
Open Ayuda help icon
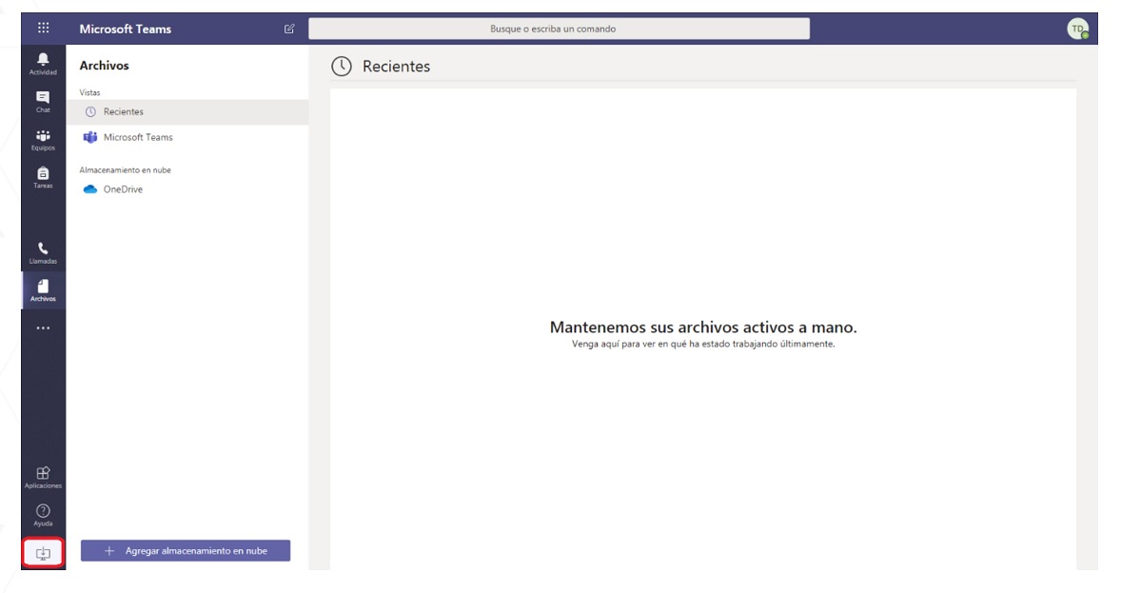[x=43, y=514]
